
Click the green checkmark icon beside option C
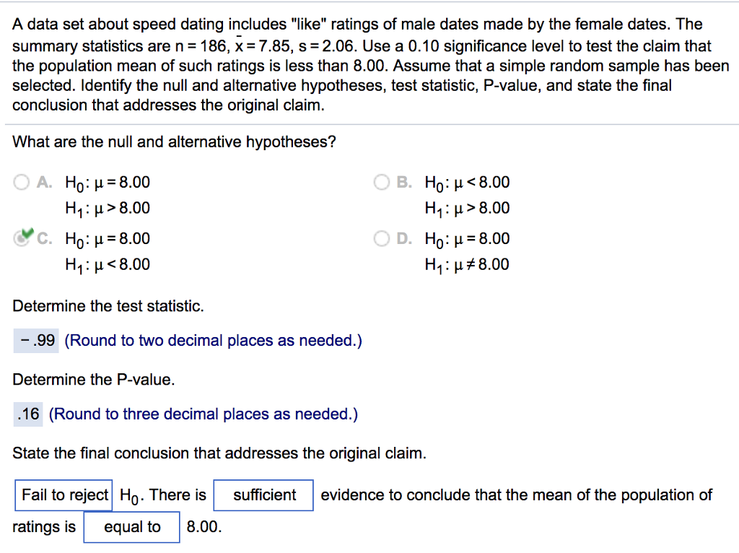pyautogui.click(x=28, y=233)
